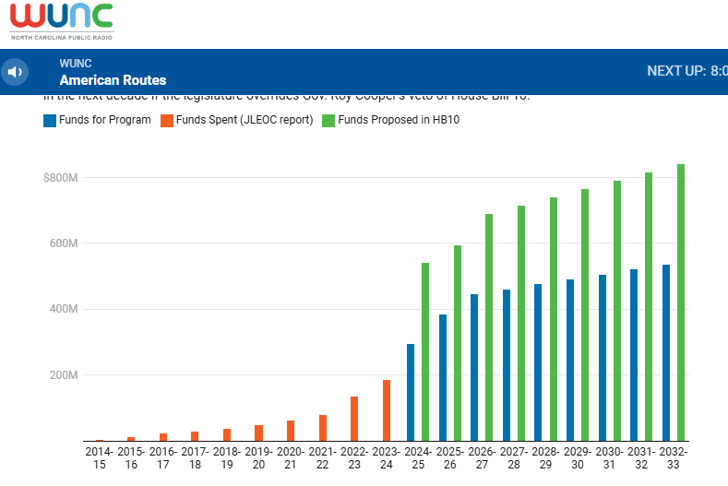
Task: Click the green bar for 2024-25
Action: 425,351
